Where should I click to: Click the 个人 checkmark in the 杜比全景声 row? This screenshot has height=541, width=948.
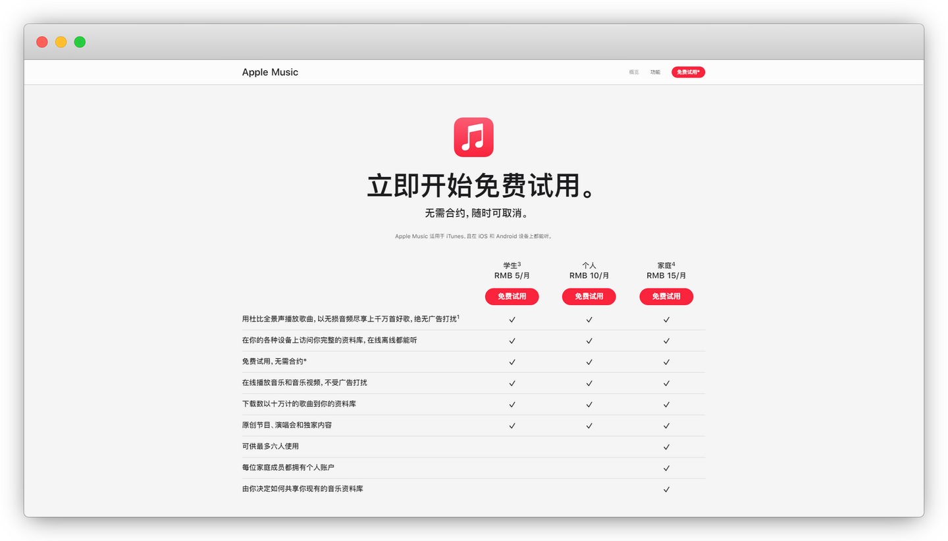(x=589, y=319)
